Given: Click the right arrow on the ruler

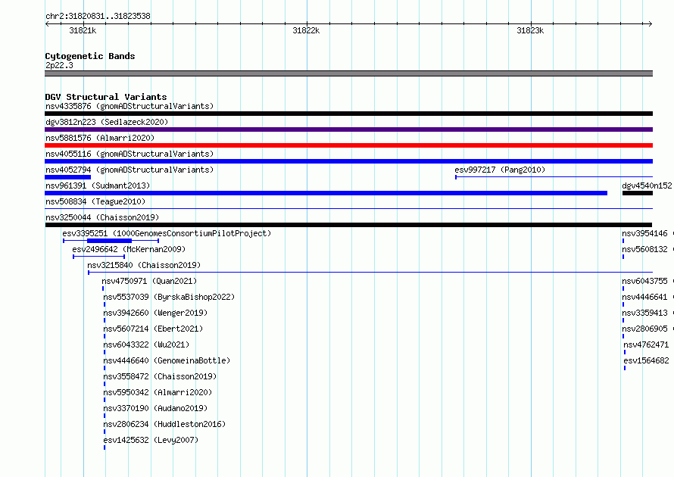Looking at the screenshot, I should coord(651,24).
